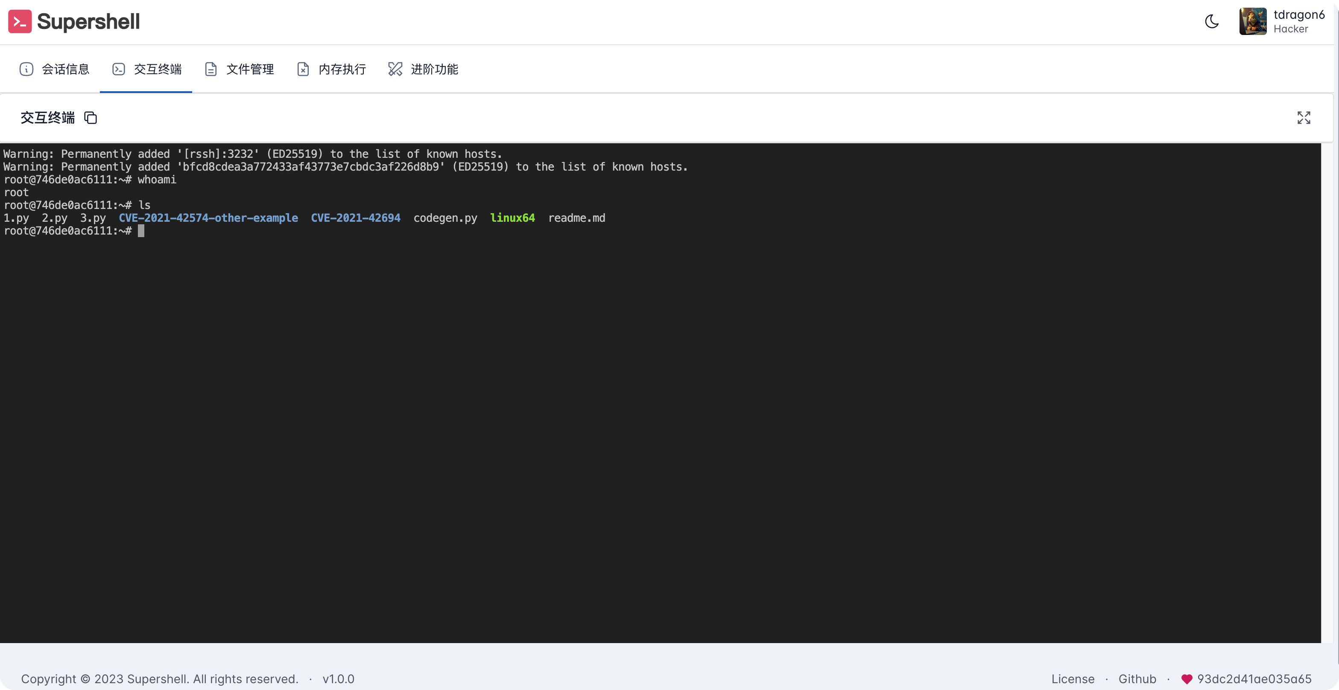Click the 内存执行 execution icon
1339x690 pixels.
303,69
